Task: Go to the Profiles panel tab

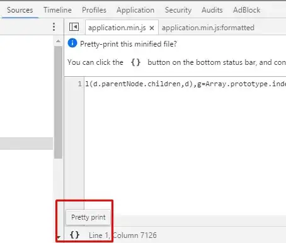Action: point(94,10)
